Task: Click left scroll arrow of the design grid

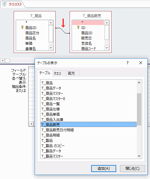Action: click(x=31, y=124)
